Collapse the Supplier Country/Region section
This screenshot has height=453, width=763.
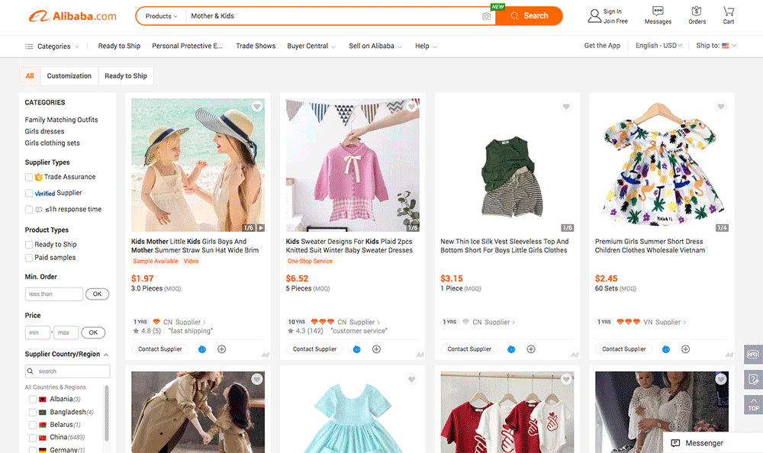(106, 355)
